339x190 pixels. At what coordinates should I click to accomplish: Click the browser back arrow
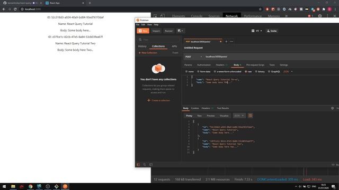(4, 9)
